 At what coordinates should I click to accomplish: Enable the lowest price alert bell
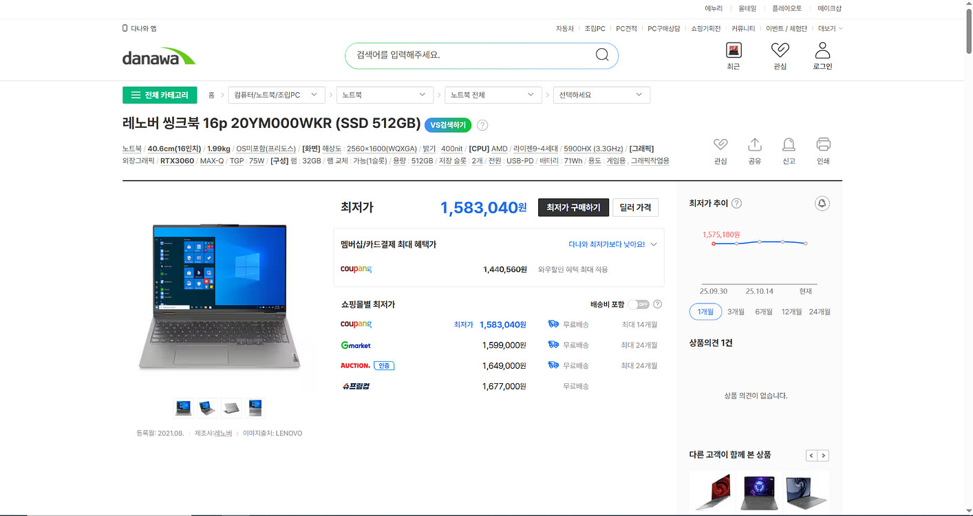click(x=822, y=203)
